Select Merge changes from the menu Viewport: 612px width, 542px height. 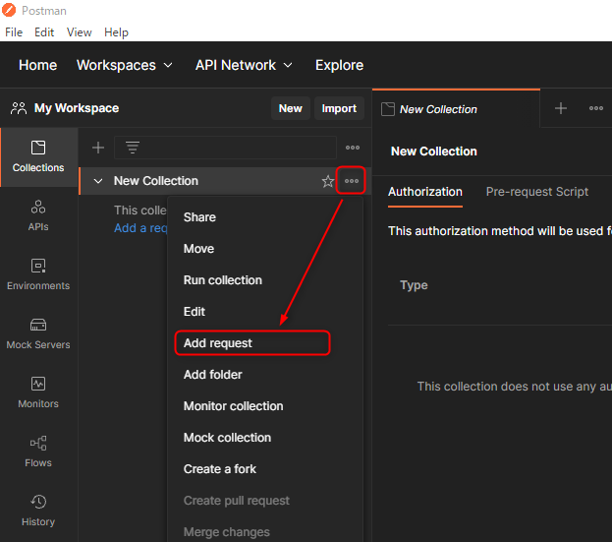(x=226, y=532)
